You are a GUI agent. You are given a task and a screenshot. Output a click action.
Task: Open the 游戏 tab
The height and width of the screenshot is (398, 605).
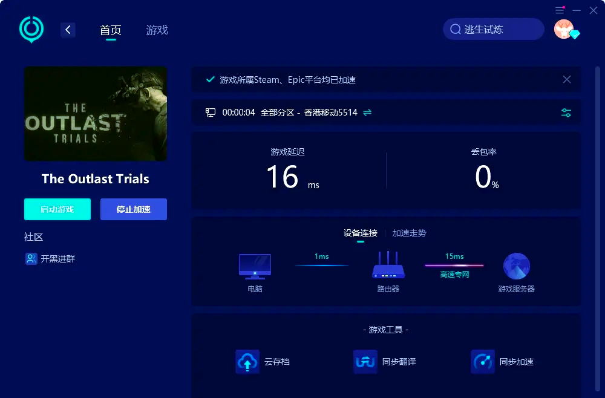[157, 30]
